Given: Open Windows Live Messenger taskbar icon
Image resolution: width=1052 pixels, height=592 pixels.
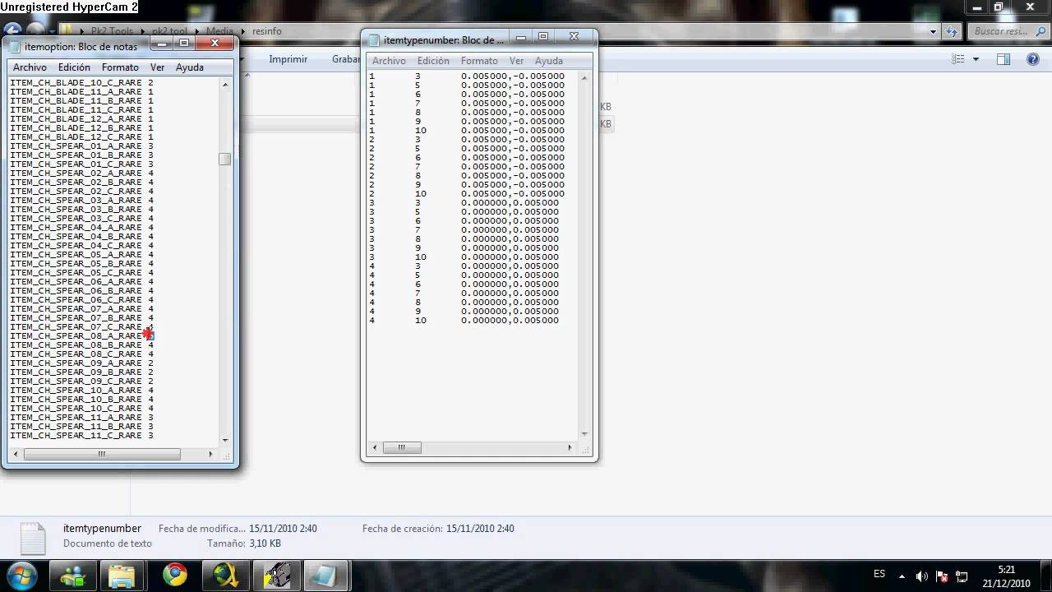Looking at the screenshot, I should click(x=72, y=576).
